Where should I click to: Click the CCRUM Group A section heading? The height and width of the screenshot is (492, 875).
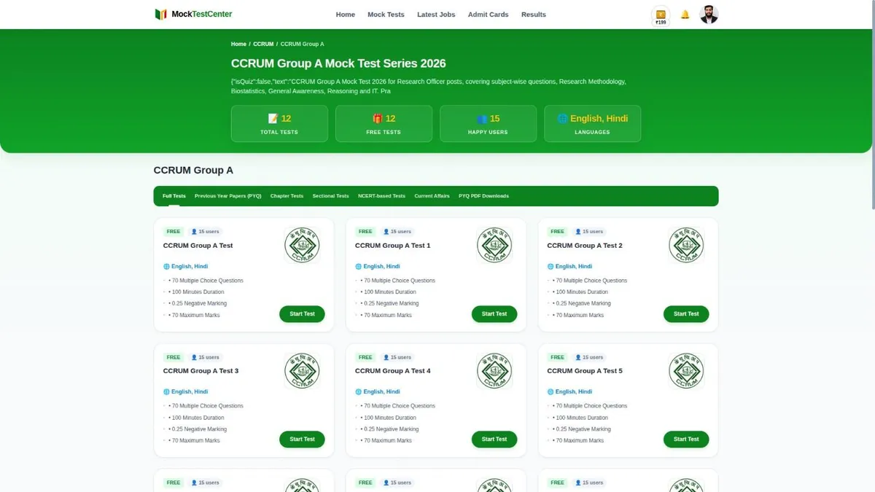(x=193, y=171)
